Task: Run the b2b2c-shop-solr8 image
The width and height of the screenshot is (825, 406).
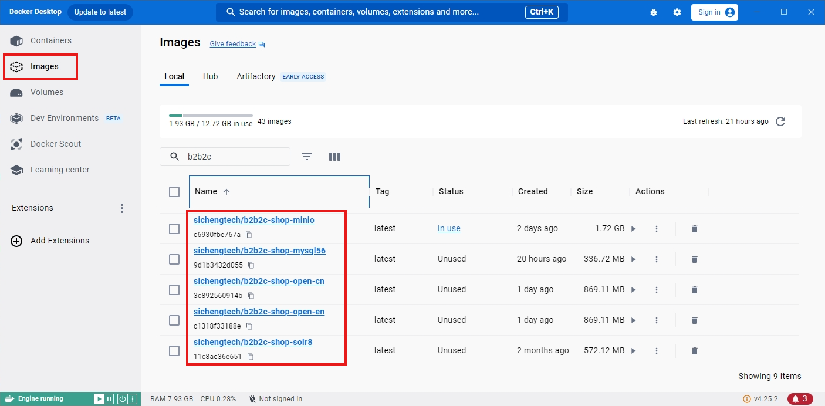Action: tap(633, 351)
